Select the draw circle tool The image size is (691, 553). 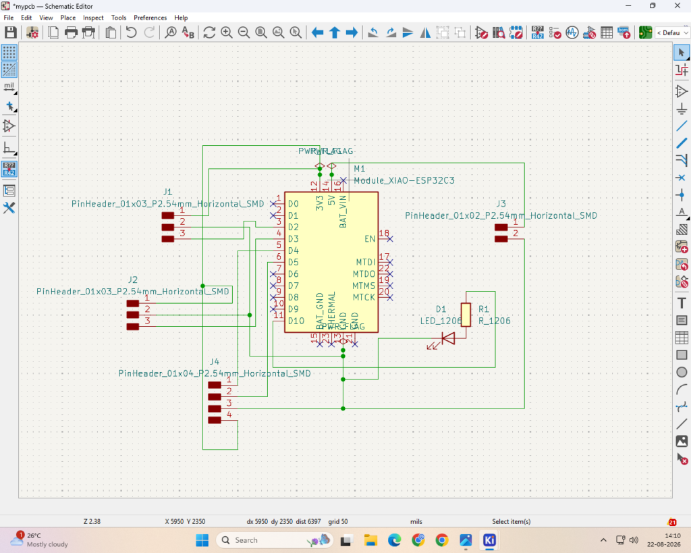[682, 372]
